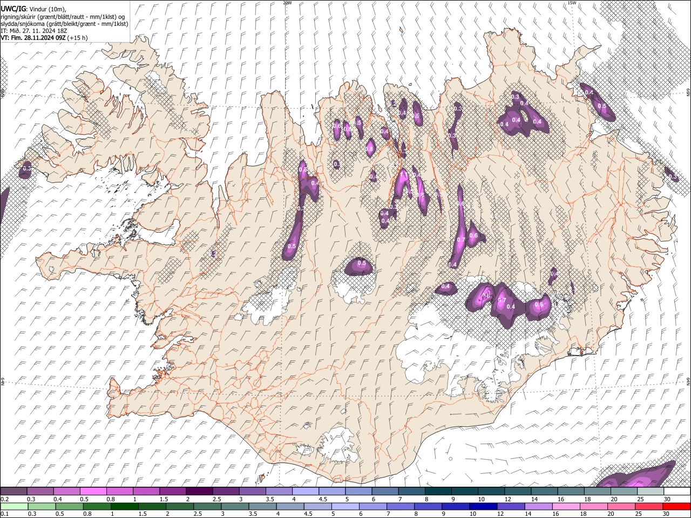Click the purple 12 swatch in lower legend
The height and width of the screenshot is (518, 691).
point(511,507)
